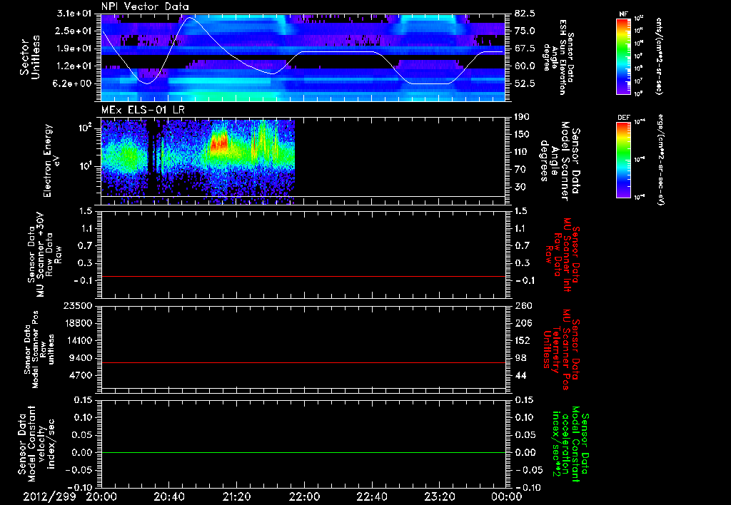Select the 'NPI Vector Data' panel title
Image resolution: width=731 pixels, height=505 pixels.
(x=145, y=6)
